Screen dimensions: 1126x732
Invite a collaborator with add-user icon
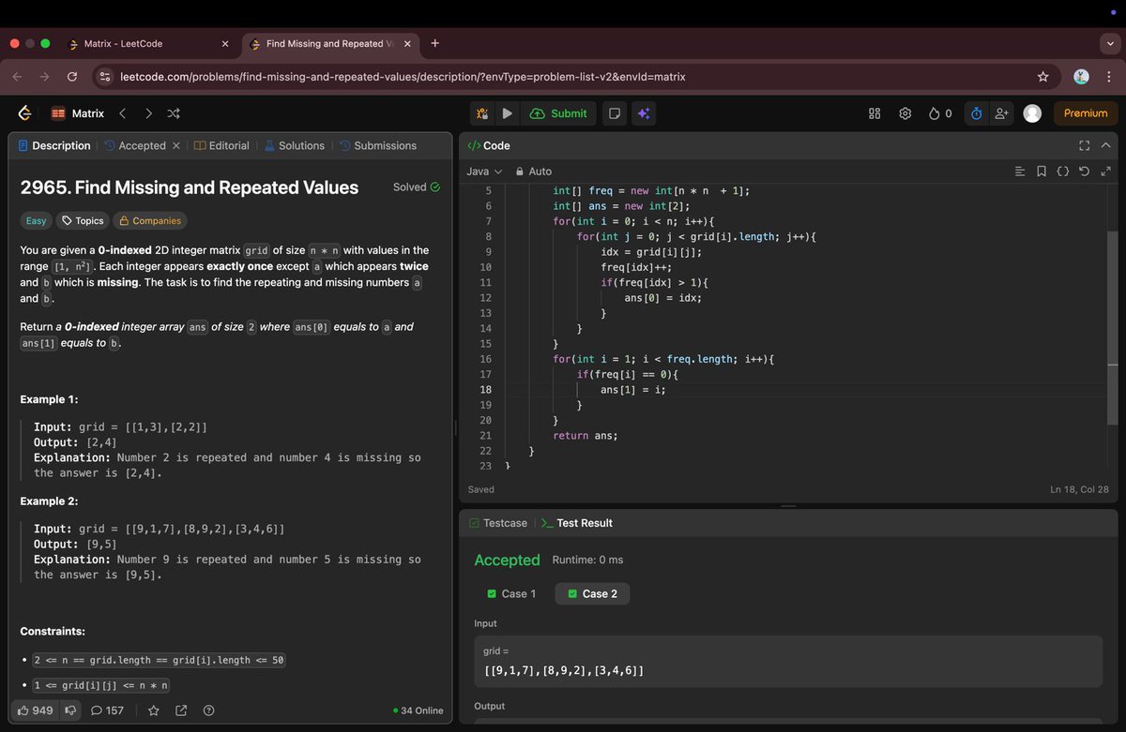click(x=1001, y=113)
